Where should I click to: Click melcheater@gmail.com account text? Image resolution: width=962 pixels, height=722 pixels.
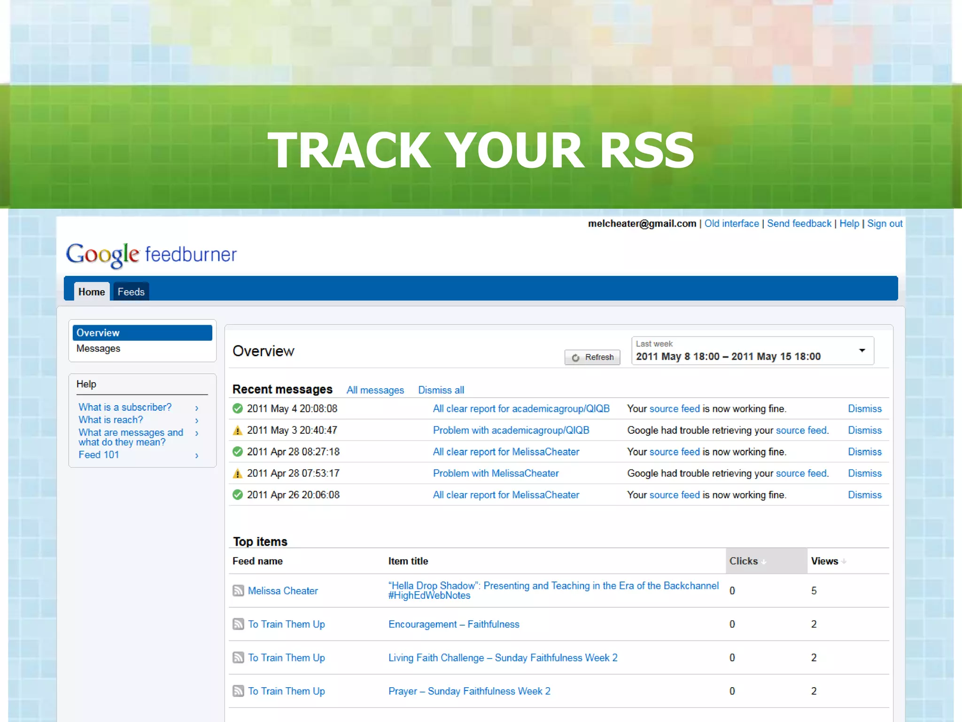point(642,224)
